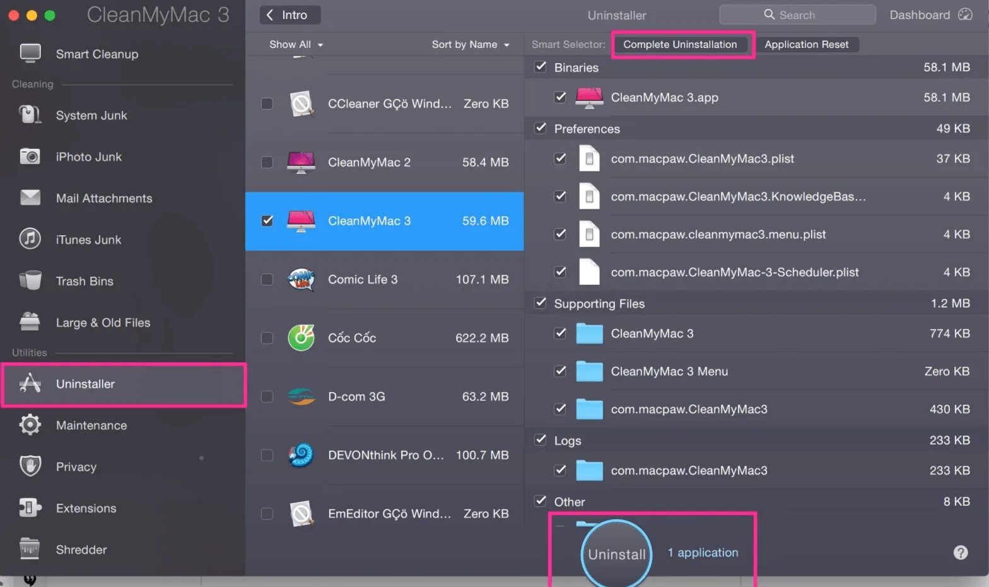This screenshot has height=587, width=989.
Task: Uncheck the Binaries group checkbox
Action: 541,66
